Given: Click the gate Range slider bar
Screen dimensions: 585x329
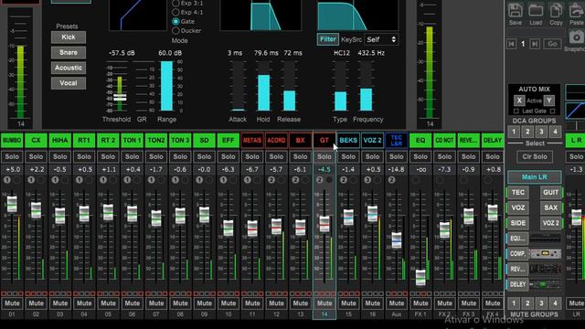Looking at the screenshot, I should point(166,86).
